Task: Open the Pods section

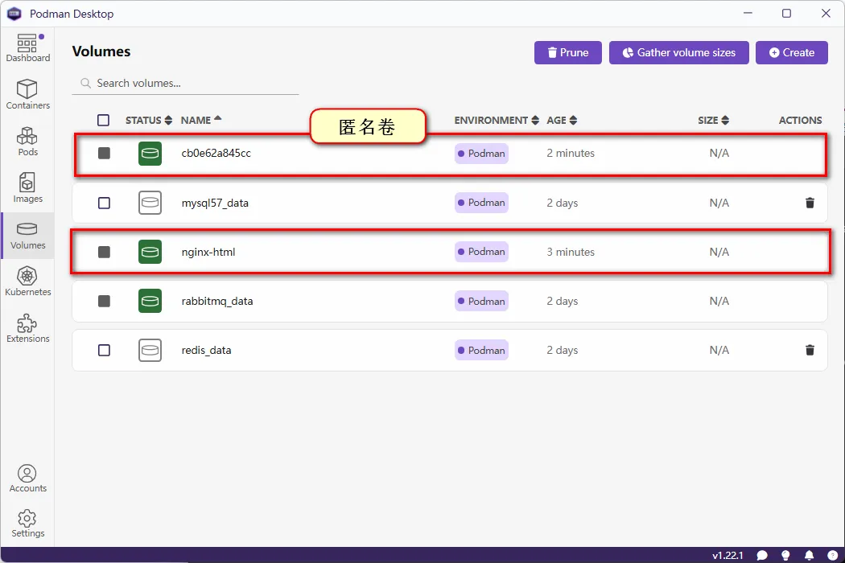Action: click(x=27, y=142)
